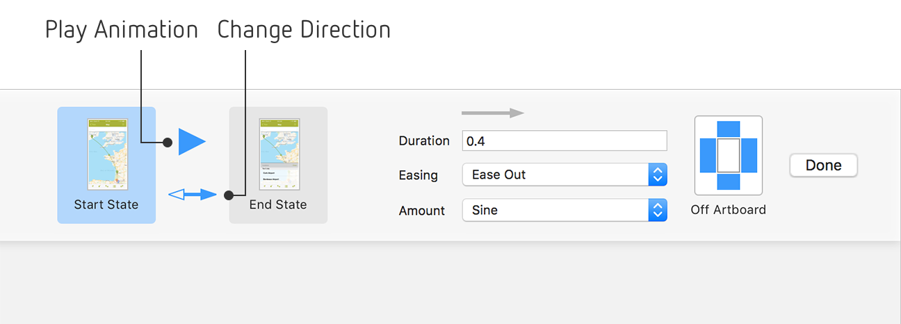Click the blue chevrons on Ease Out selector
The height and width of the screenshot is (324, 901).
click(x=658, y=175)
